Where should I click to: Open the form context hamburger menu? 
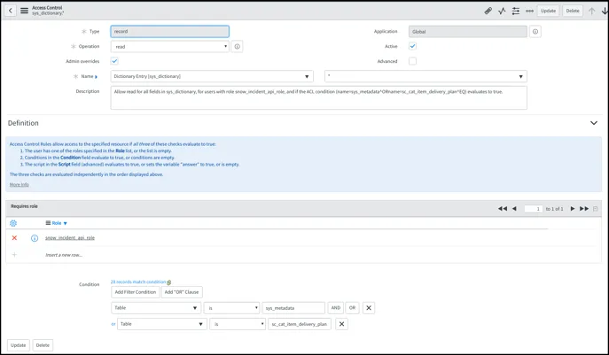(24, 11)
